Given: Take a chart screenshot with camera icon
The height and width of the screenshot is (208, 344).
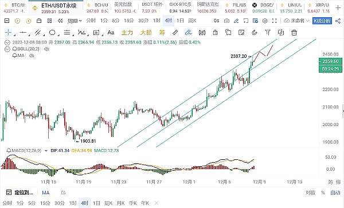Looking at the screenshot, I should (226, 21).
